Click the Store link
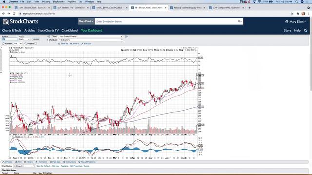312x175 pixels. point(287,30)
